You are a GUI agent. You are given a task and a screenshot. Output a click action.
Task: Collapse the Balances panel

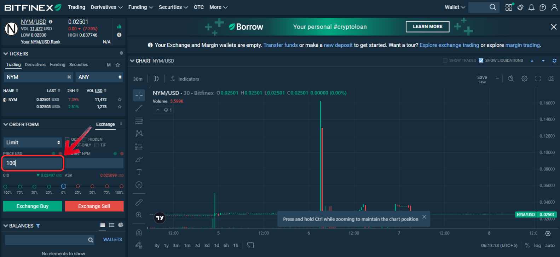[6, 226]
